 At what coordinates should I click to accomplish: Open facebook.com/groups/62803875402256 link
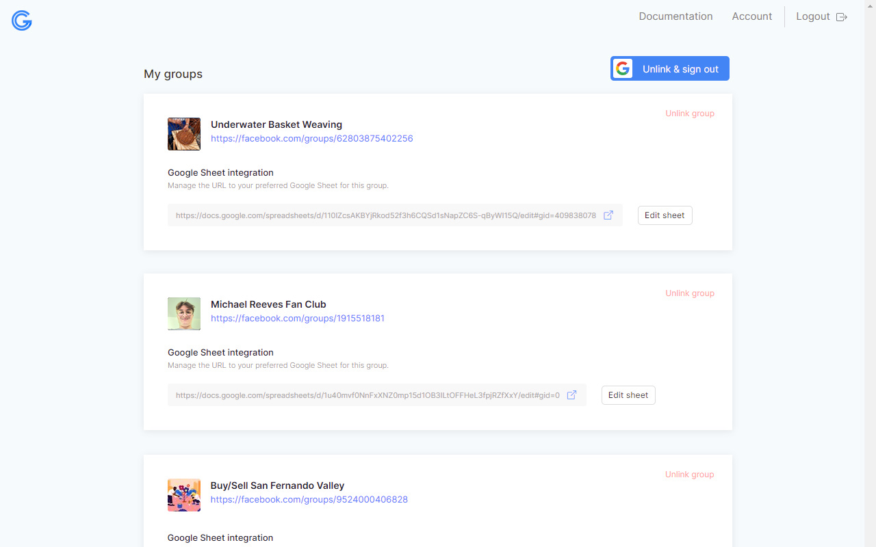click(311, 139)
